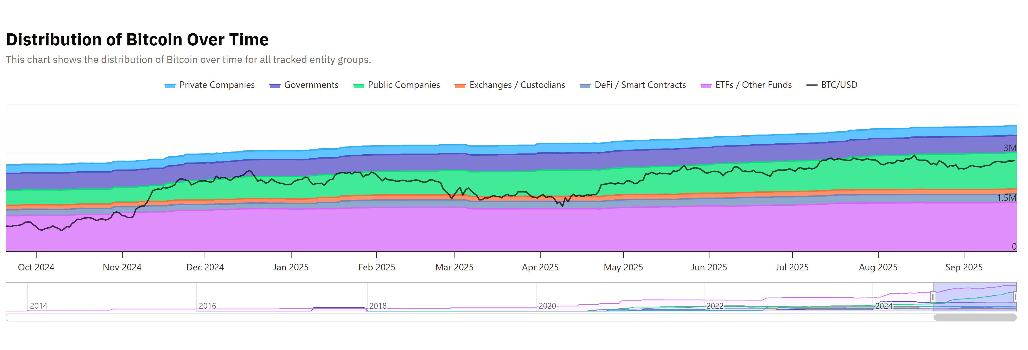Click the Public Companies green legend swatch
The height and width of the screenshot is (350, 1028).
358,85
